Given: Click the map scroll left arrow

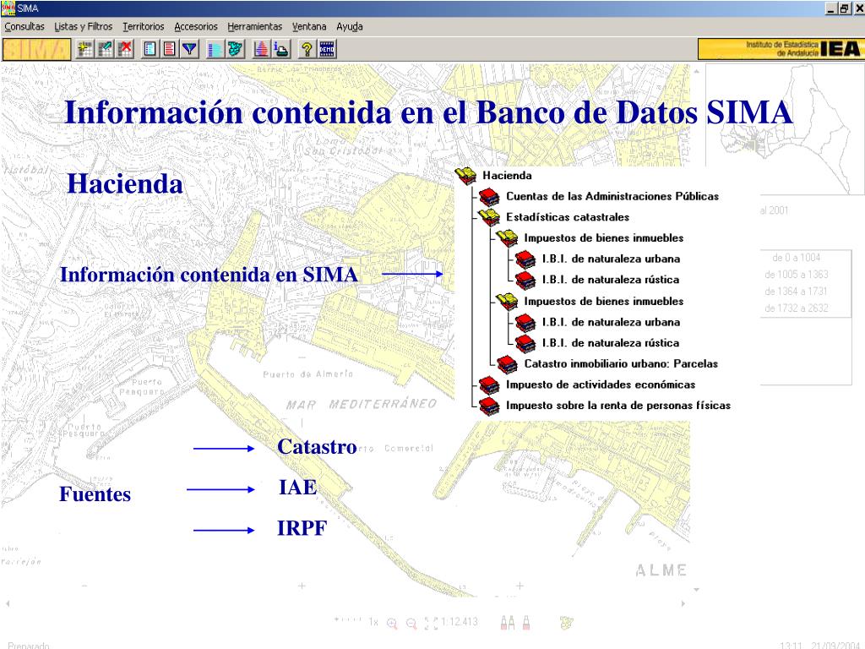Looking at the screenshot, I should click(x=8, y=603).
